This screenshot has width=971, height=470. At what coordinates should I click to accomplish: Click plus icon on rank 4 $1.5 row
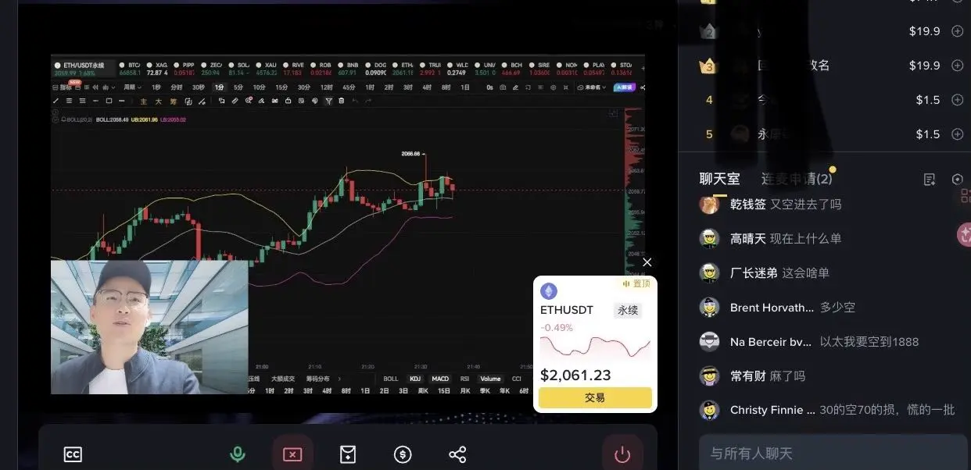(957, 100)
